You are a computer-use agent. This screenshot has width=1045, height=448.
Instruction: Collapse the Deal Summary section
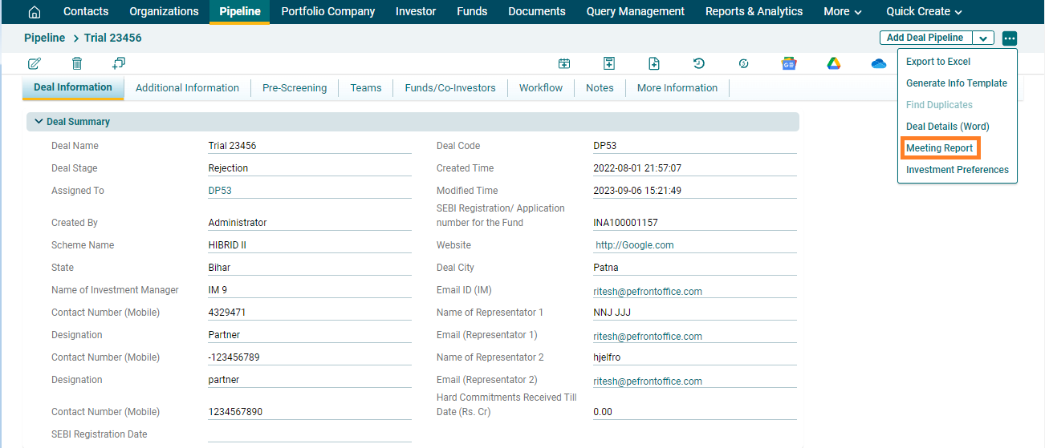39,122
